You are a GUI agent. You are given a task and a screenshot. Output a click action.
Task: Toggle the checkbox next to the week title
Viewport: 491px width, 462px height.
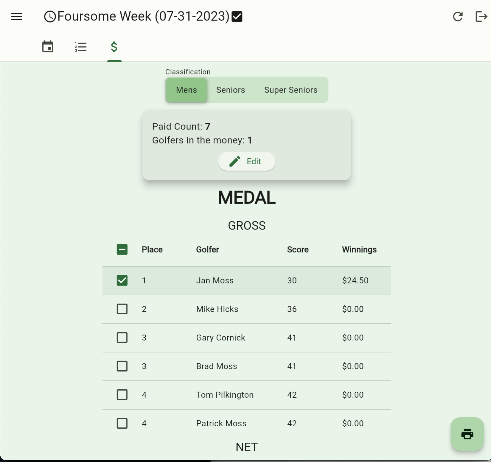click(237, 17)
